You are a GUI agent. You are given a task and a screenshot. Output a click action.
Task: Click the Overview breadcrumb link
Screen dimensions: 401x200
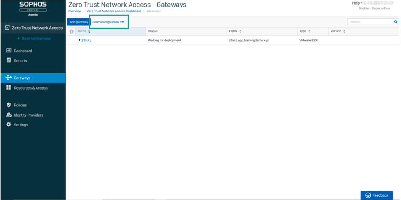click(x=75, y=11)
